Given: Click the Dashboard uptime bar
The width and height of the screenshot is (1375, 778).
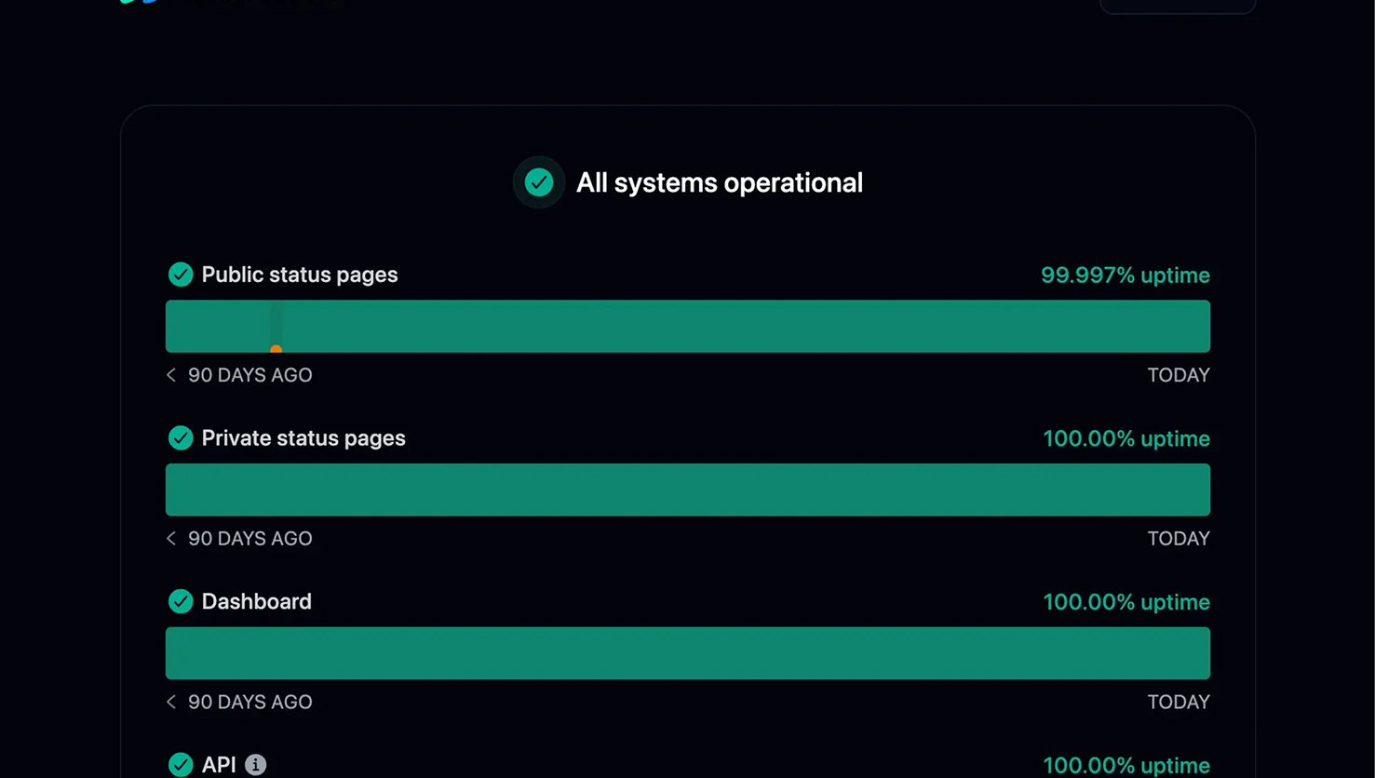Looking at the screenshot, I should 688,653.
